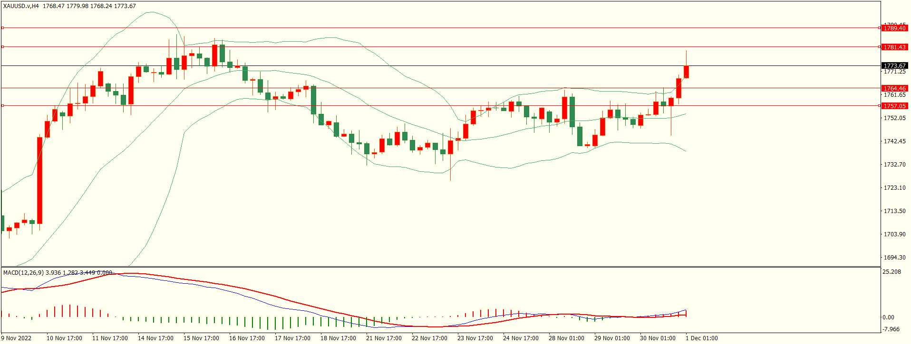Click the 1694.30 price scale value
The width and height of the screenshot is (911, 344).
[894, 258]
